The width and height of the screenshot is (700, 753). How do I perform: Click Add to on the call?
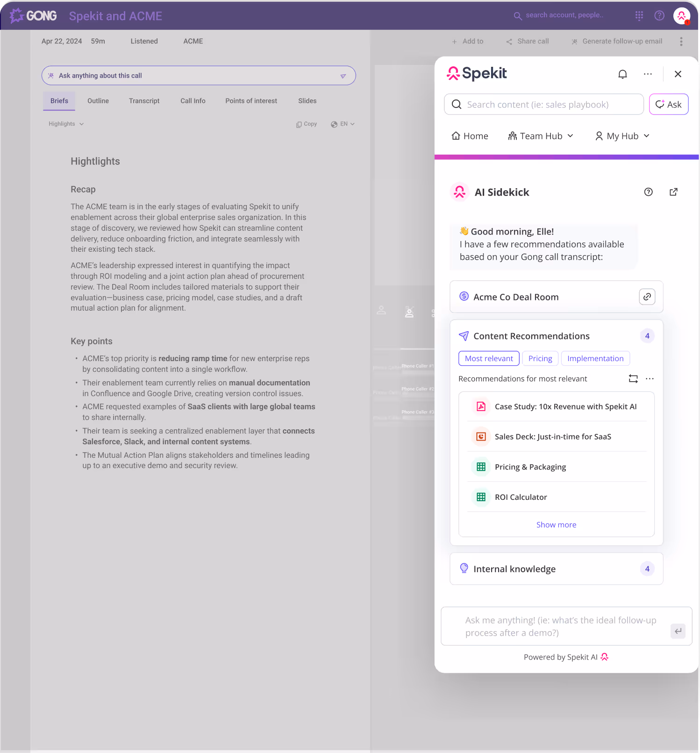coord(468,41)
